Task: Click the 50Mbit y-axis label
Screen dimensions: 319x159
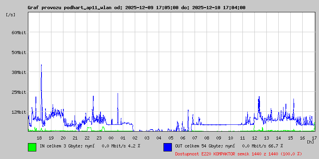Action: [19, 52]
